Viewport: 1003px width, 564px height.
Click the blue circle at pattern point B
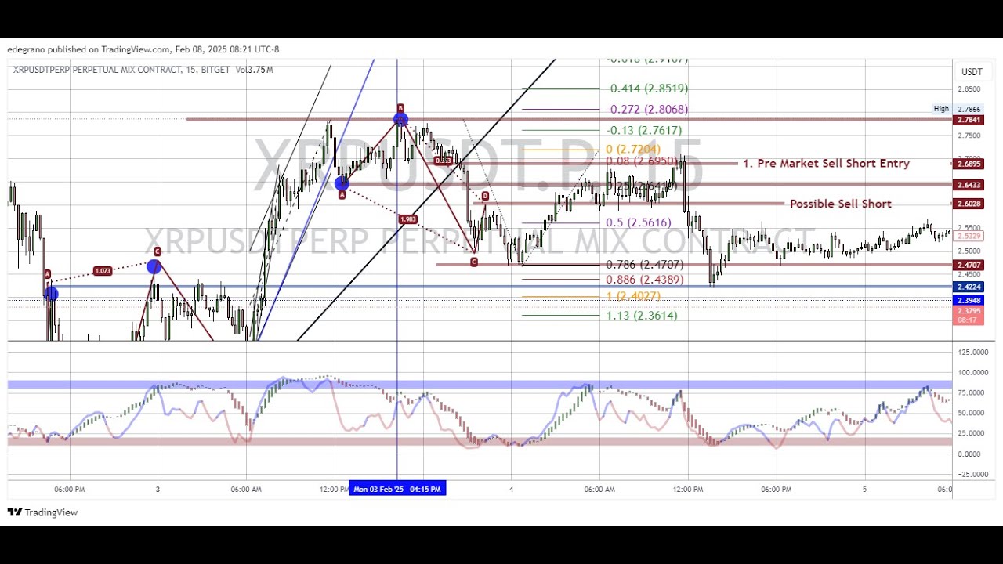pyautogui.click(x=400, y=120)
